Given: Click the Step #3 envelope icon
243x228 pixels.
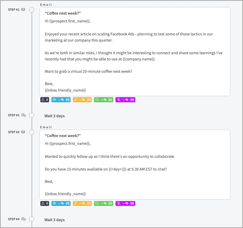Looking at the screenshot, I should (x=23, y=132).
